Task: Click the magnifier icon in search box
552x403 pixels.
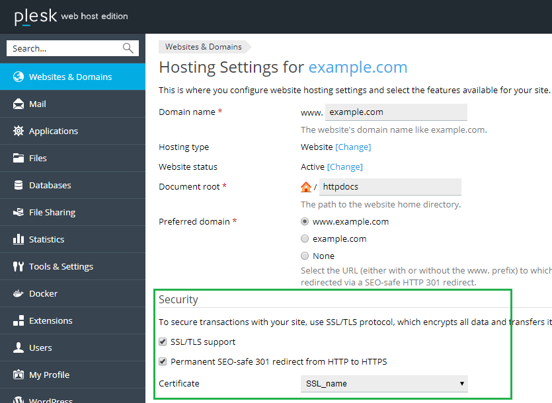Action: (x=128, y=48)
